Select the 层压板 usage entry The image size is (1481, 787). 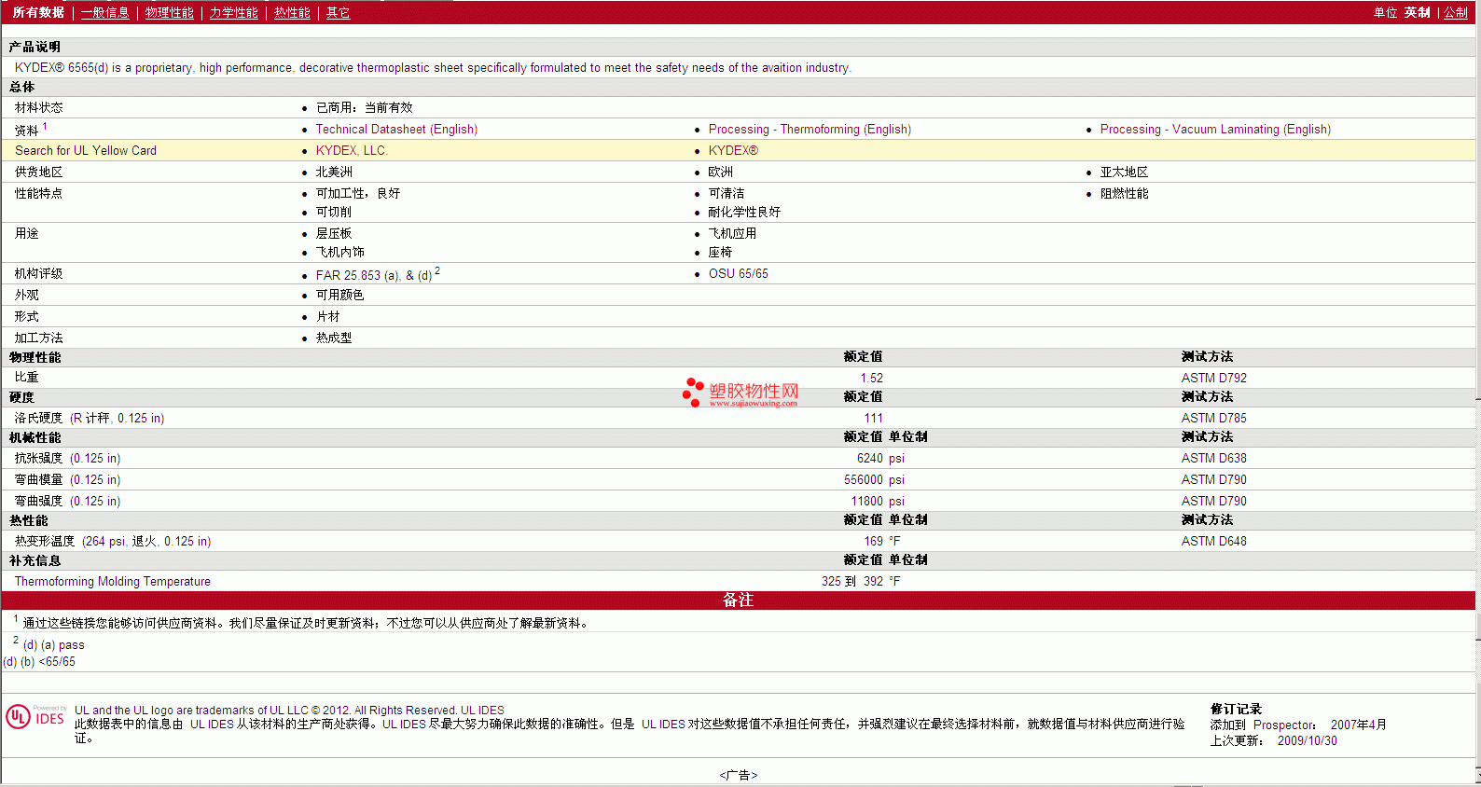click(x=334, y=234)
